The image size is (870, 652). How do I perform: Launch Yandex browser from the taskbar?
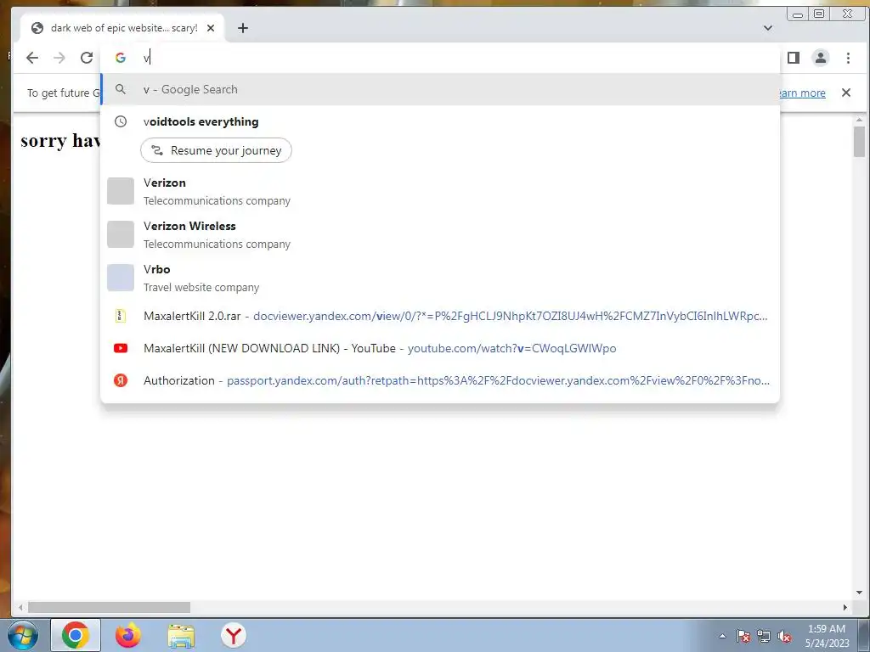click(x=234, y=635)
